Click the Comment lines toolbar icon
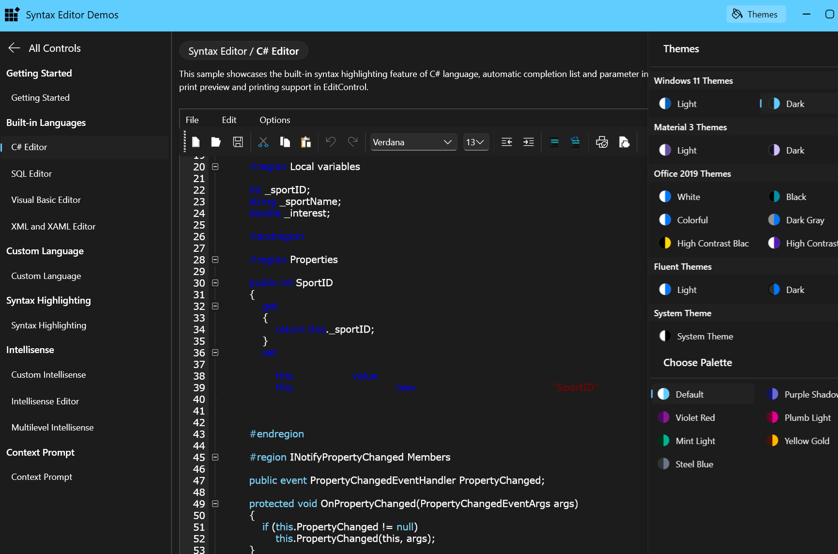 click(x=555, y=142)
